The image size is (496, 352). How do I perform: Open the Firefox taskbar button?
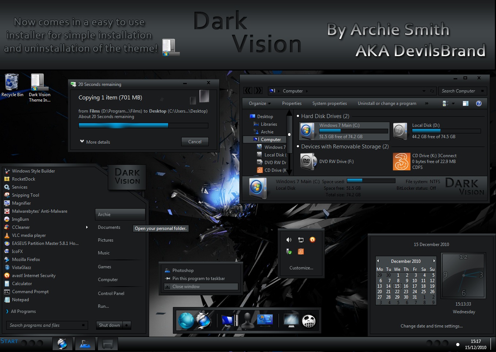pos(62,344)
